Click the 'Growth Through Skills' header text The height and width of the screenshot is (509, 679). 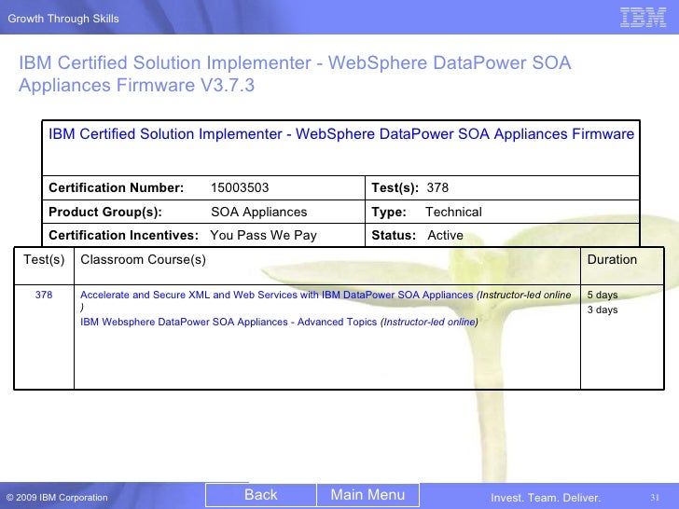point(63,19)
